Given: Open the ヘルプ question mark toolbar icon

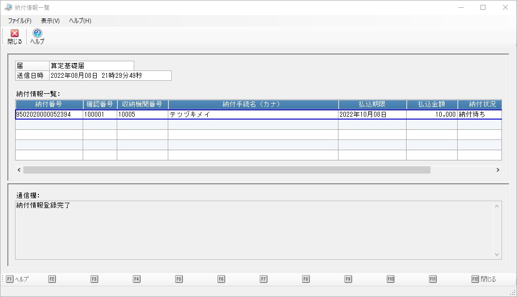Looking at the screenshot, I should [37, 36].
